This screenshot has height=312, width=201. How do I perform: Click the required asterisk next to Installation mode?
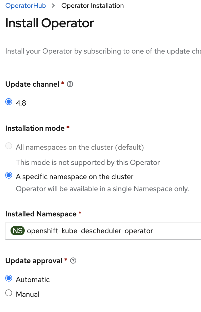pos(68,128)
